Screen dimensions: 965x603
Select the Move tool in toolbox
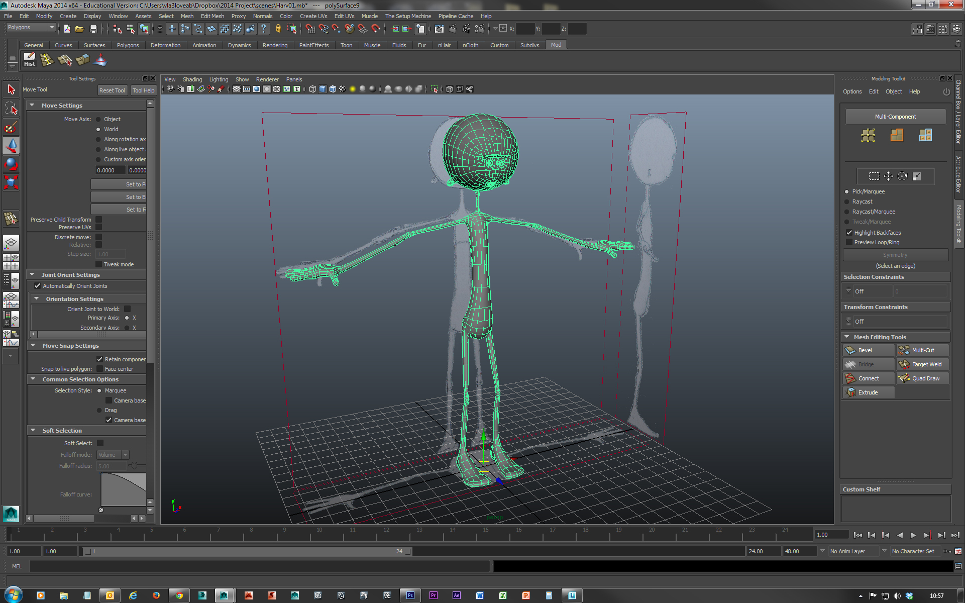11,146
